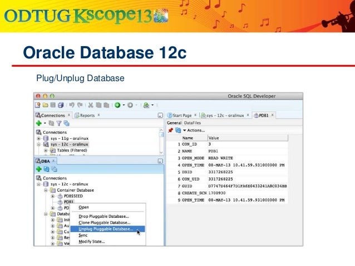
Task: Click the Refresh icon next to Actions
Action: tap(178, 130)
